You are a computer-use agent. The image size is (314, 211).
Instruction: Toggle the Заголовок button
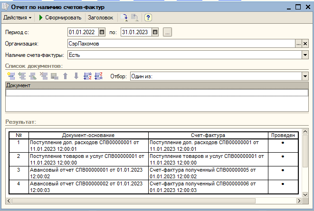click(100, 18)
